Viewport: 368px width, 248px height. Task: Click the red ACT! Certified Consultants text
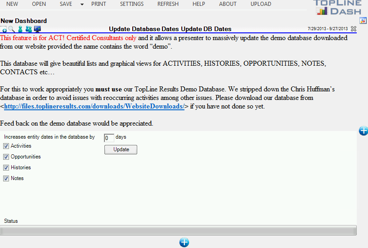68,38
